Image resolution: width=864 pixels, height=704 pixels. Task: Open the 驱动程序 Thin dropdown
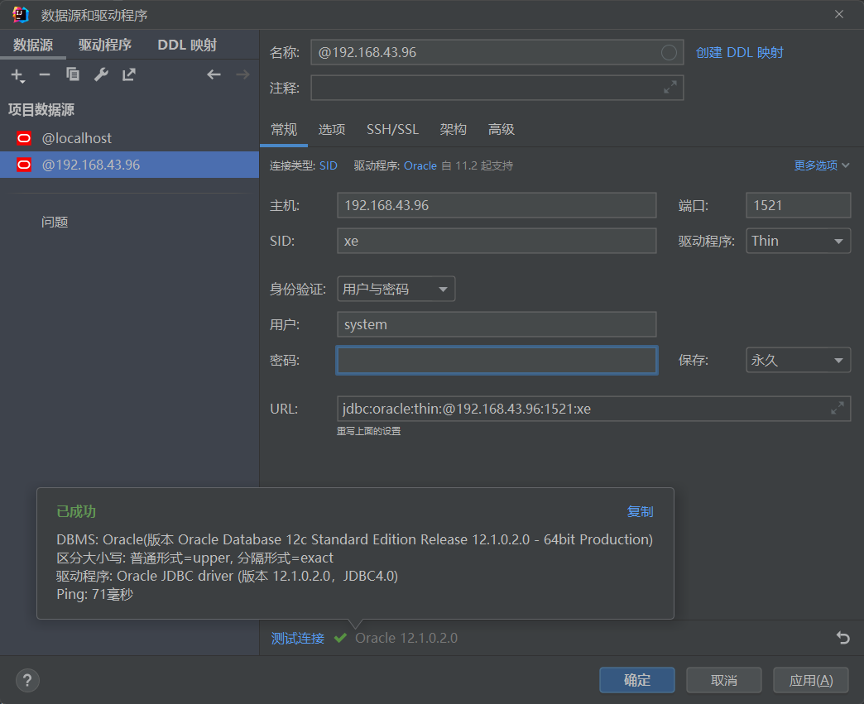[x=798, y=241]
